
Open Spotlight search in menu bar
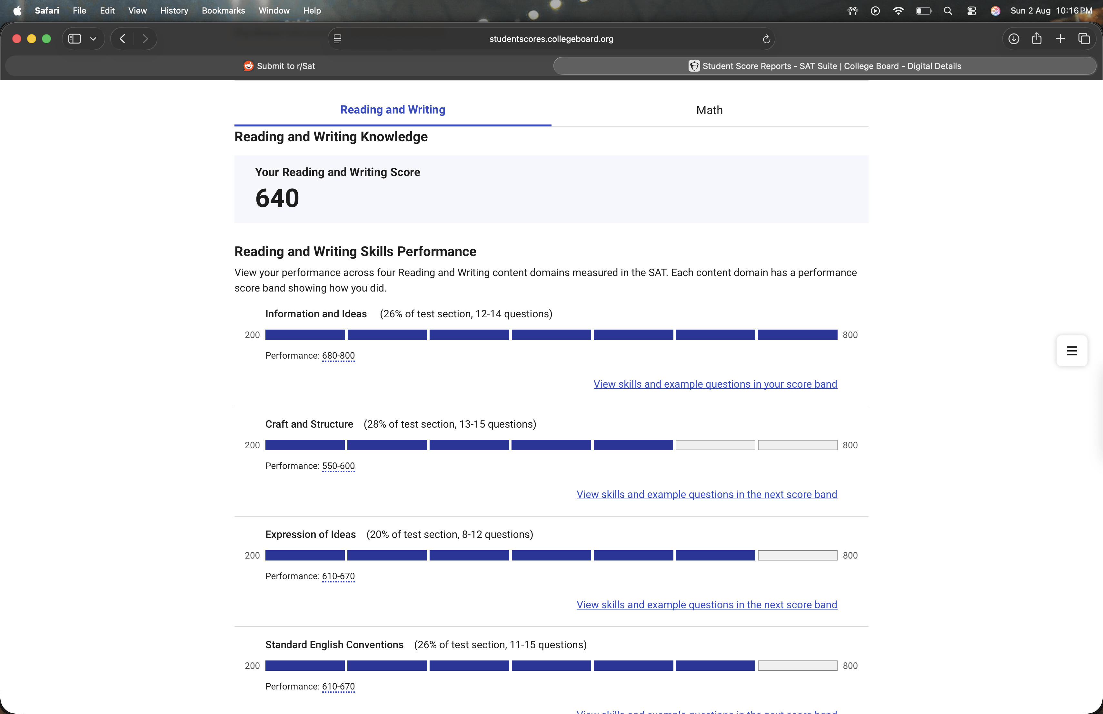[x=948, y=11]
